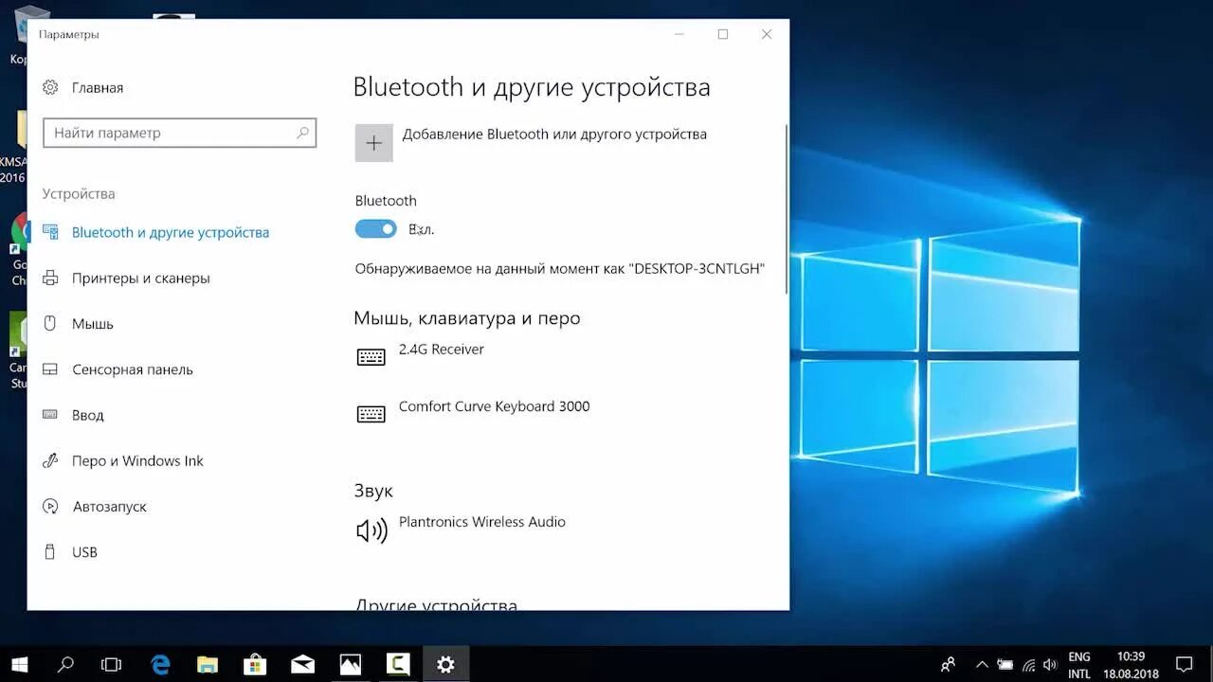Click the plus icon to add device
Image resolution: width=1213 pixels, height=682 pixels.
click(x=373, y=143)
